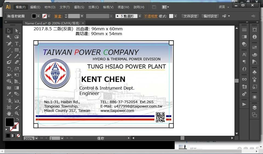Open the Stroke panel icon

point(244,30)
